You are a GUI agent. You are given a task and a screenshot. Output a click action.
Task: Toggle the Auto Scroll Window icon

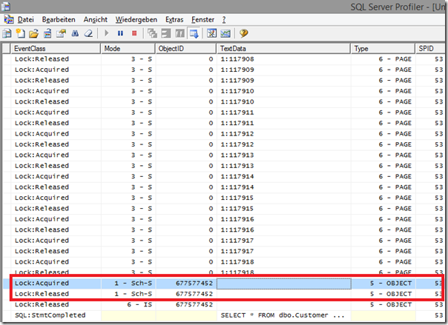tap(194, 33)
